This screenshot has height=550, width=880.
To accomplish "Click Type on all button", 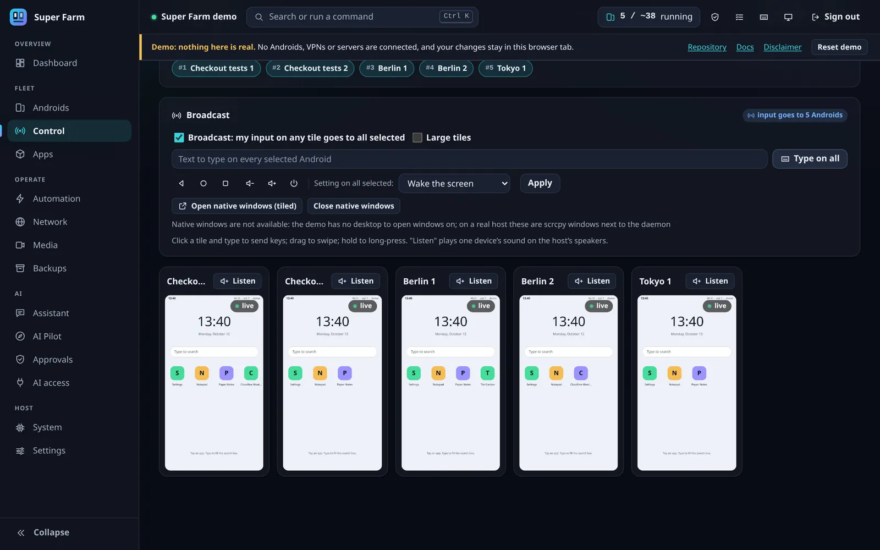I will 810,158.
